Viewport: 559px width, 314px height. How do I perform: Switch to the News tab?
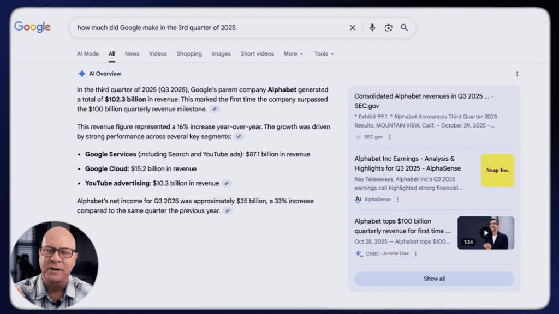[132, 53]
